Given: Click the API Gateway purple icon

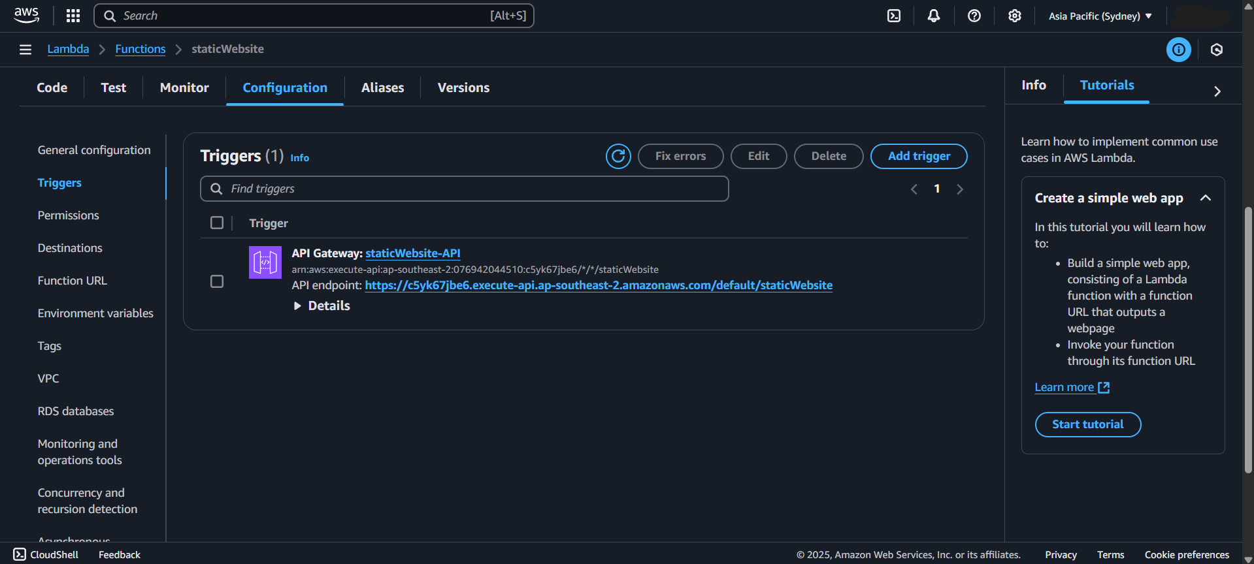Looking at the screenshot, I should tap(265, 262).
